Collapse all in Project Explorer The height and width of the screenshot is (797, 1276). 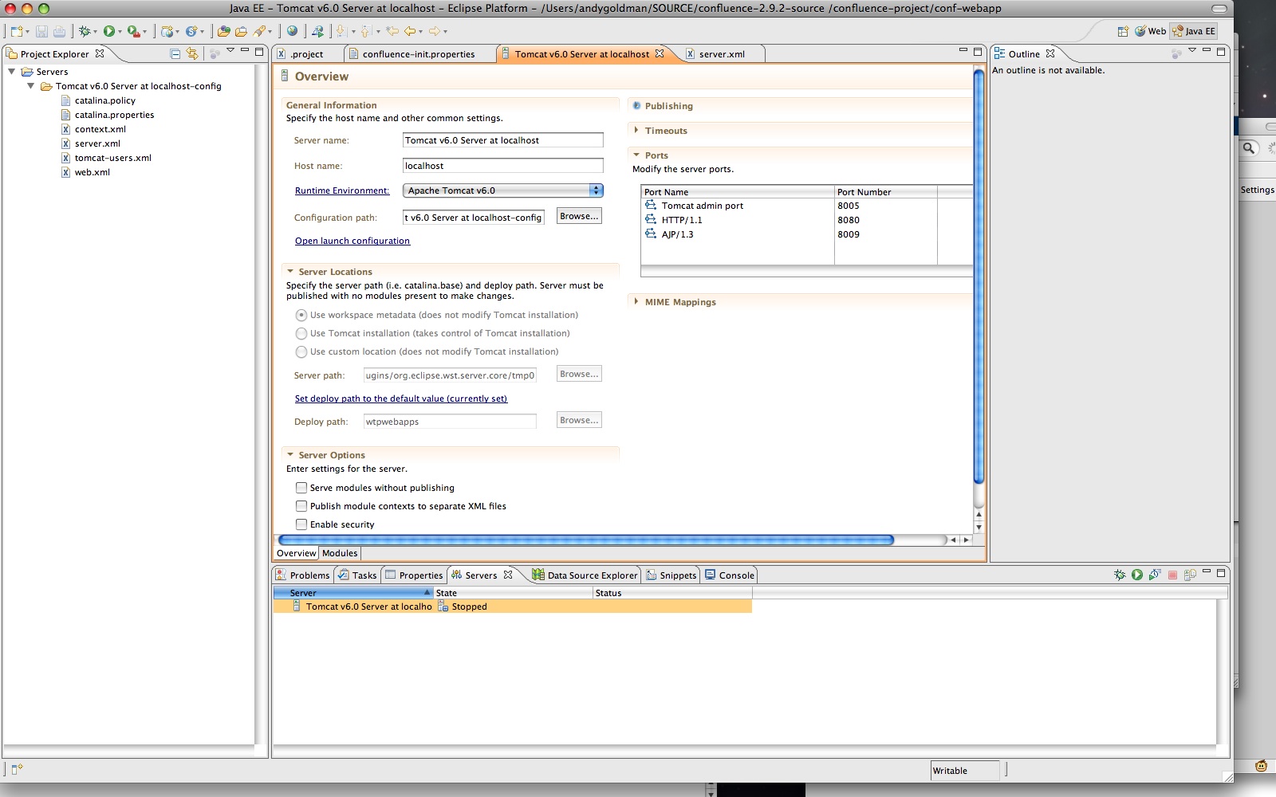175,53
